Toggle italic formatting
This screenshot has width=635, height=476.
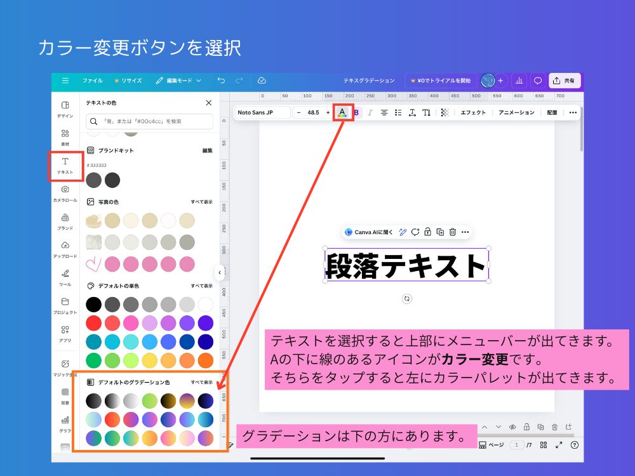(x=370, y=112)
